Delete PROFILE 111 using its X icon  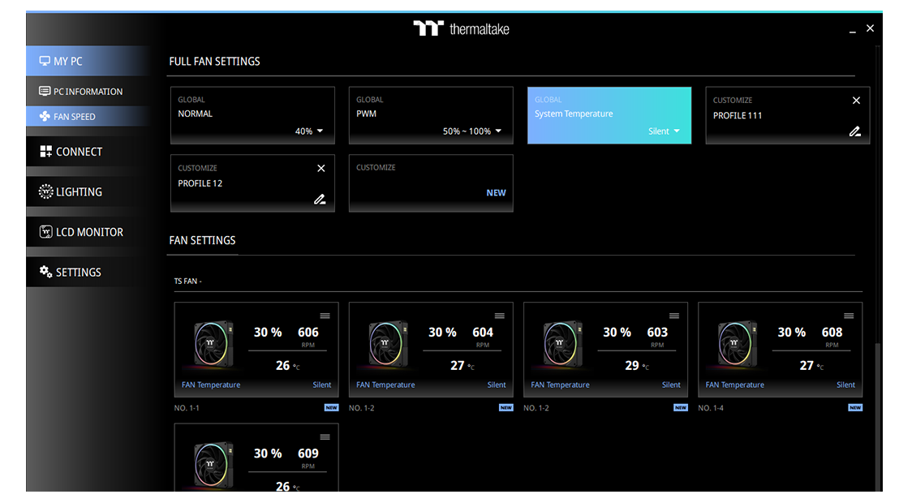[x=856, y=101]
